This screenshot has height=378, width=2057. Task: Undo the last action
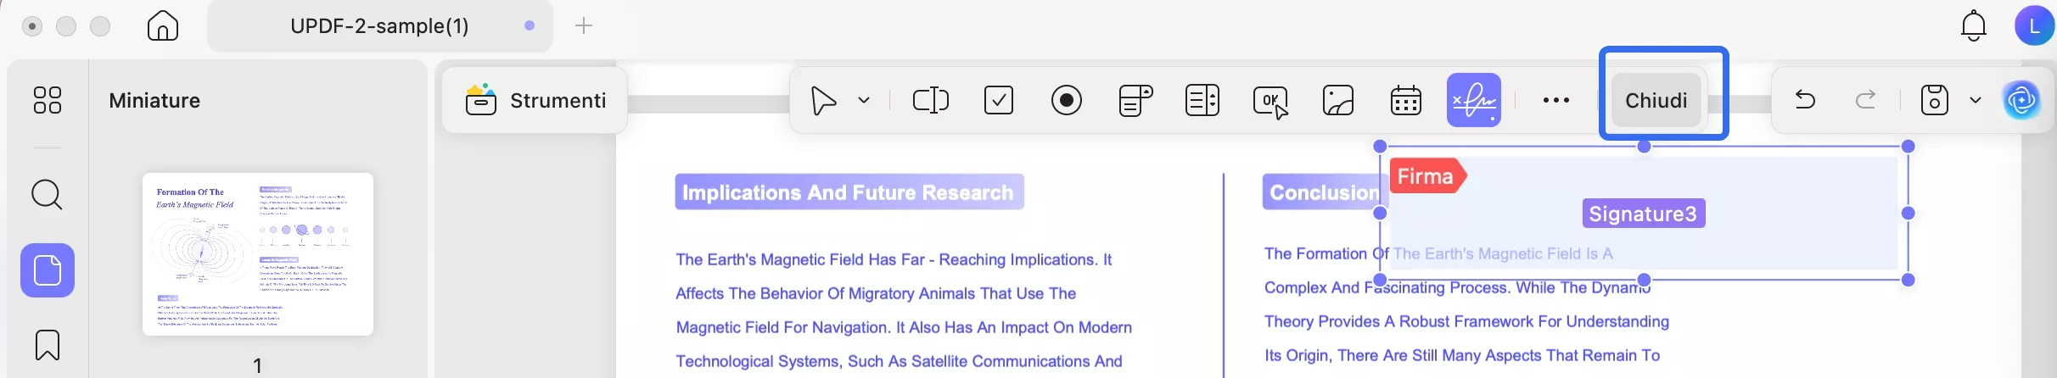(x=1805, y=100)
